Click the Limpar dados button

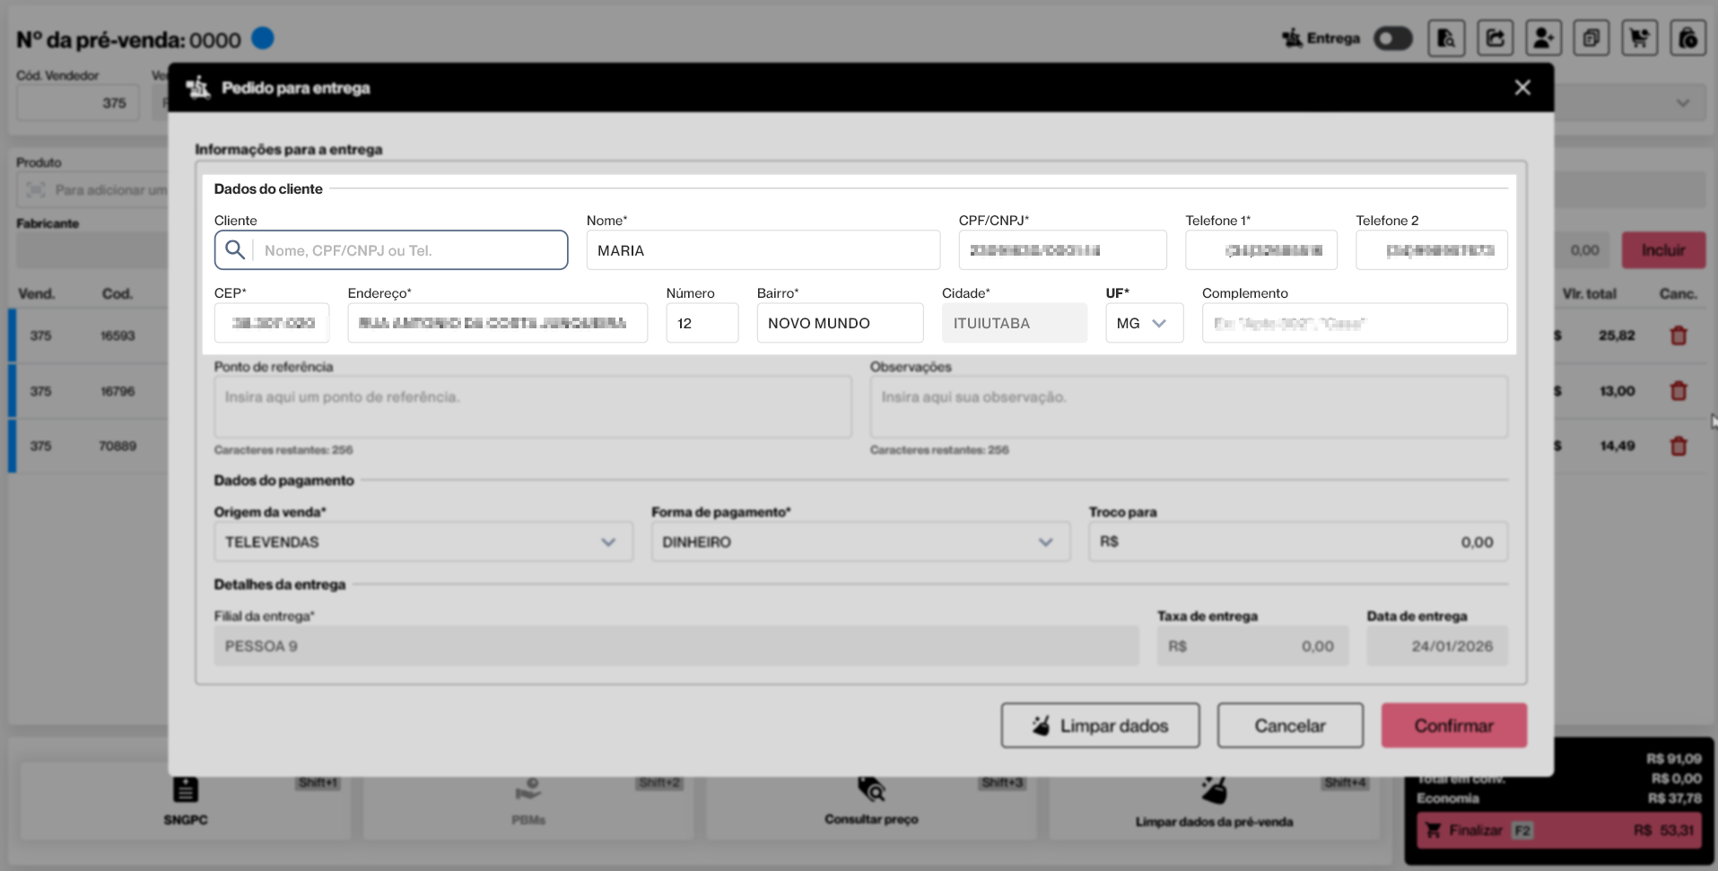[1100, 726]
